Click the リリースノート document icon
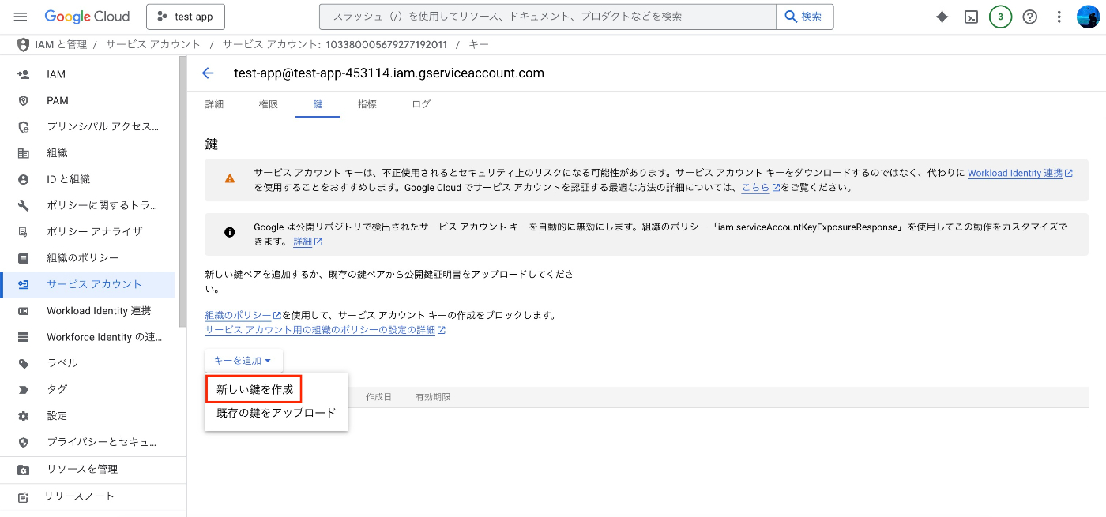Image resolution: width=1106 pixels, height=517 pixels. tap(23, 497)
